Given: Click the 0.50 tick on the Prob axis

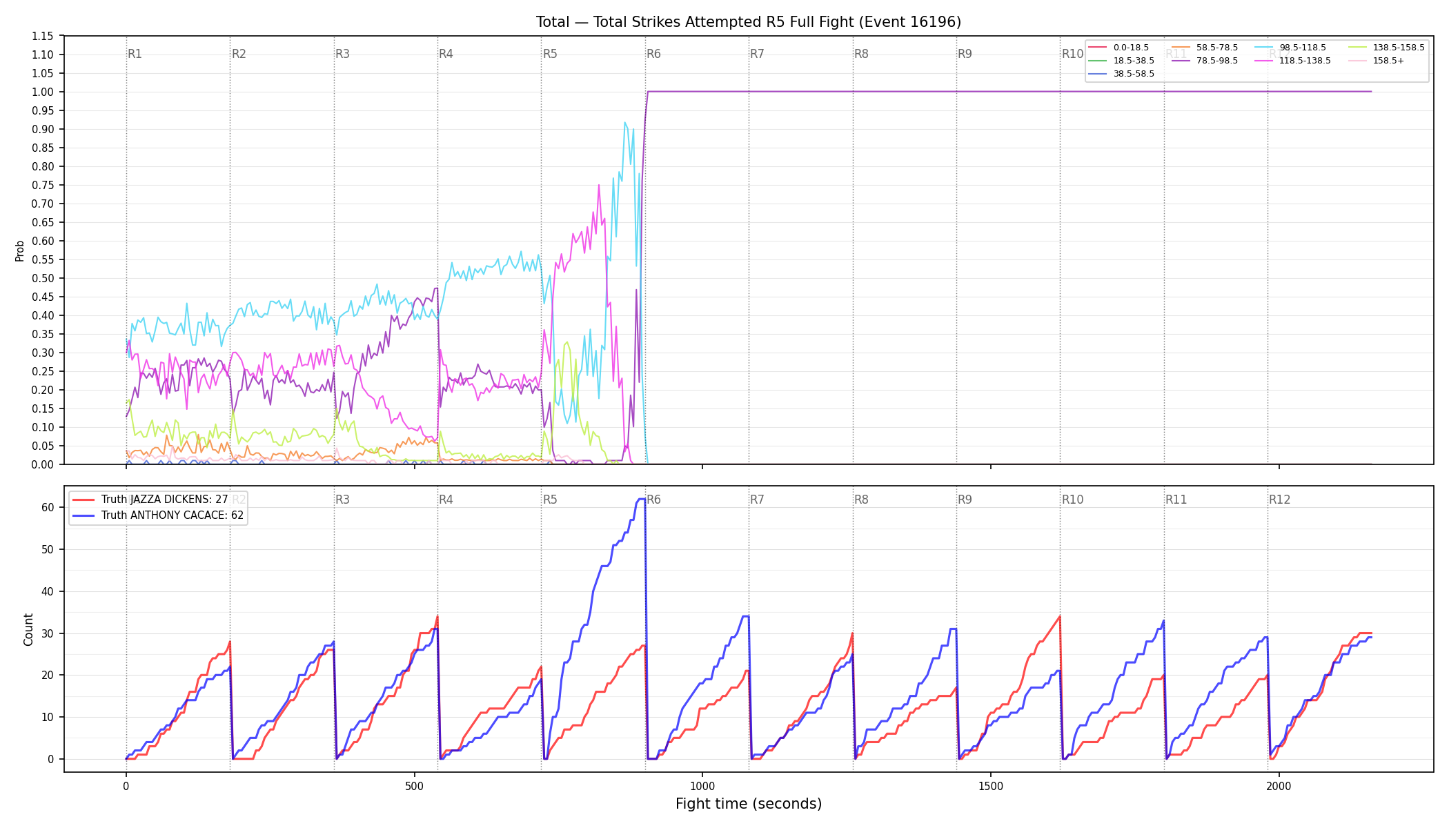Looking at the screenshot, I should (43, 278).
